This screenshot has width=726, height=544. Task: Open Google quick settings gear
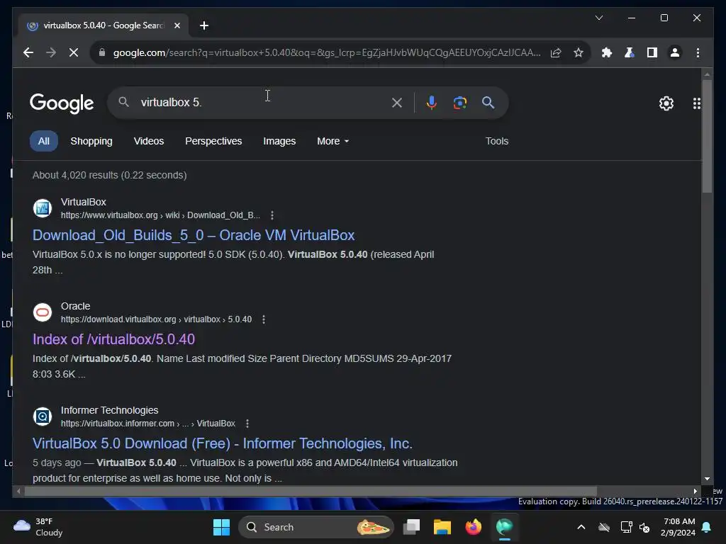(x=666, y=103)
